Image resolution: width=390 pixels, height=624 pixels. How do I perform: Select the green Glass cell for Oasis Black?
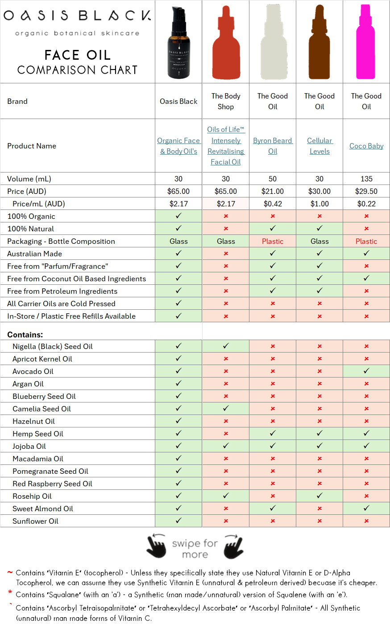(x=178, y=241)
